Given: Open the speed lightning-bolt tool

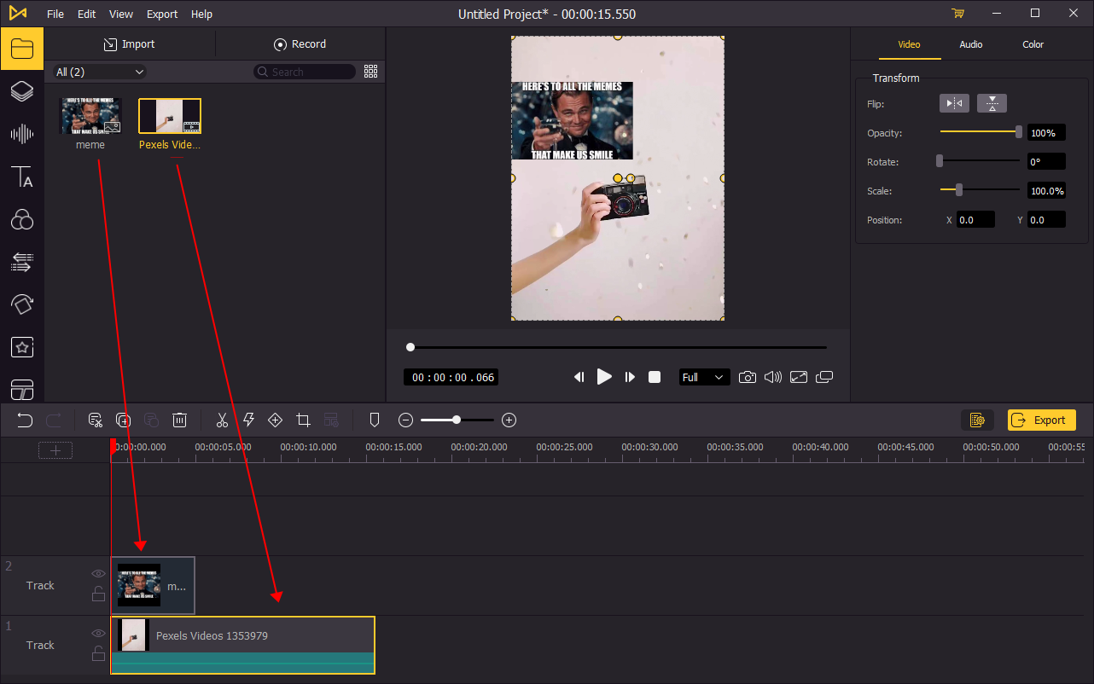Looking at the screenshot, I should (x=249, y=420).
